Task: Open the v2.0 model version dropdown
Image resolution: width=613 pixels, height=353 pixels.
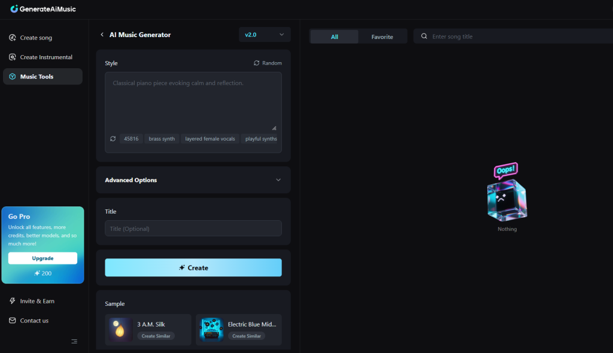Action: [265, 35]
